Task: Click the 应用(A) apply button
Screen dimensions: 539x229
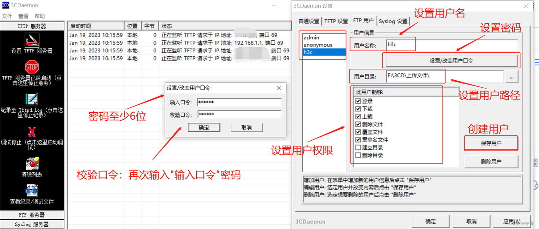Action: tap(512, 221)
